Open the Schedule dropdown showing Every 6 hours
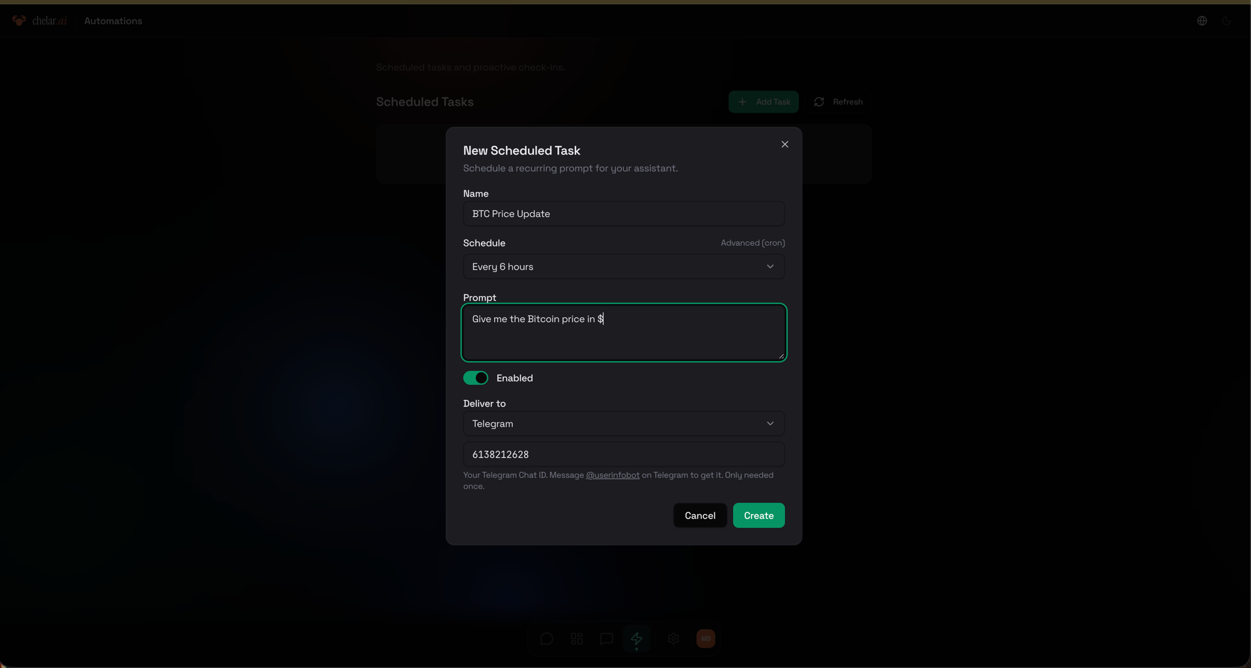This screenshot has width=1251, height=668. click(x=624, y=266)
